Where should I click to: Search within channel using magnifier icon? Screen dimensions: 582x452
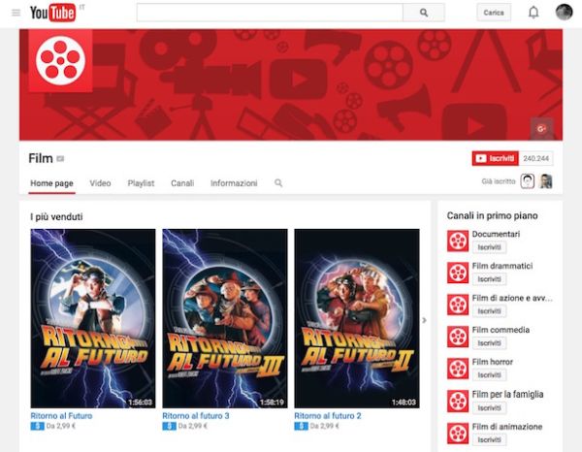(x=278, y=183)
